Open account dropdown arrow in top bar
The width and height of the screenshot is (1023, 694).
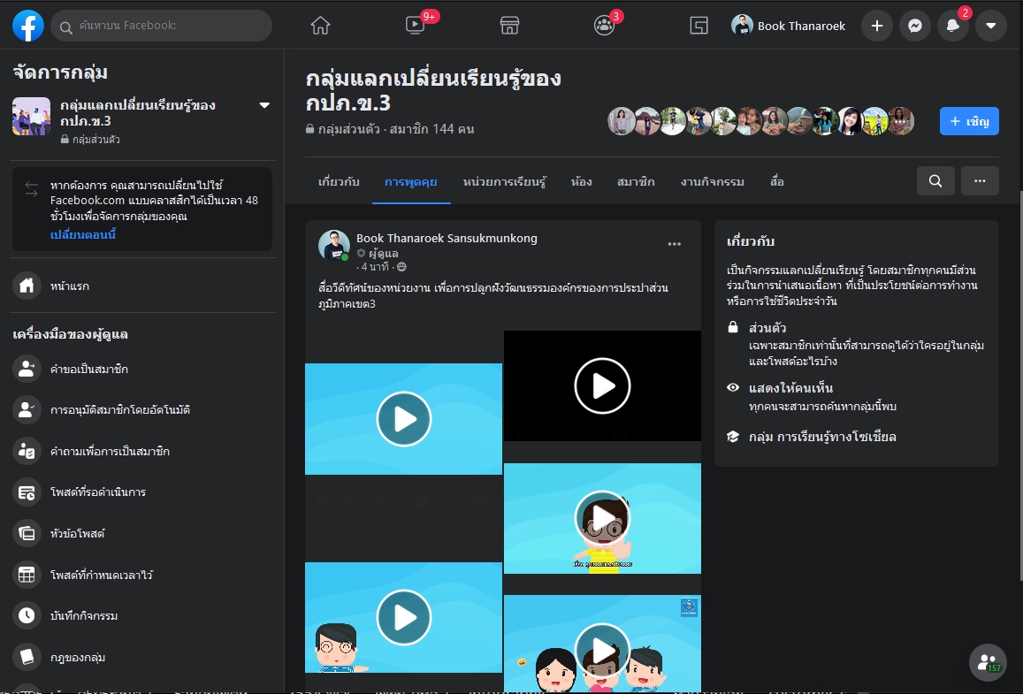(x=990, y=26)
